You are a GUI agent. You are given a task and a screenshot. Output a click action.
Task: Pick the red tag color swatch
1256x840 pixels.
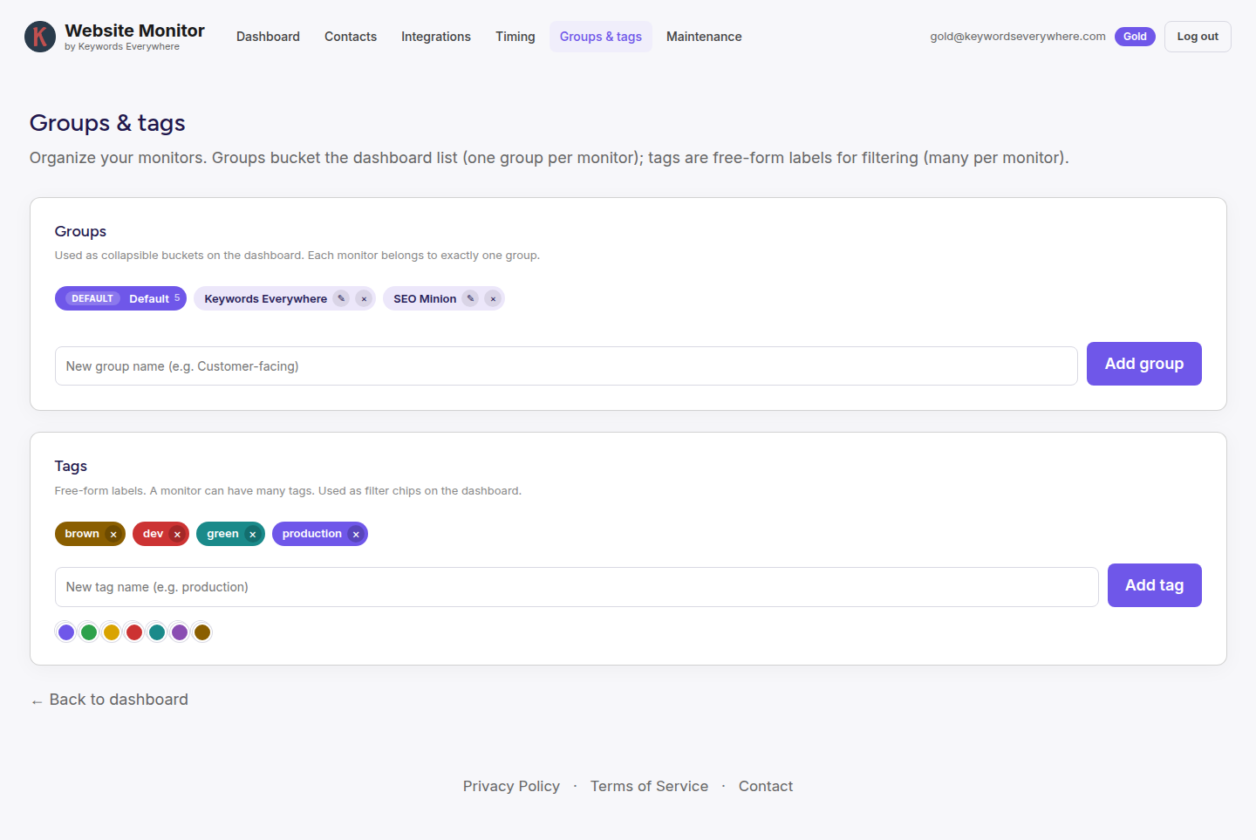pos(134,632)
